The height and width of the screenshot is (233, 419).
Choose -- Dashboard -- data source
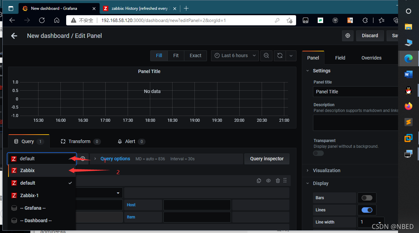(x=42, y=220)
